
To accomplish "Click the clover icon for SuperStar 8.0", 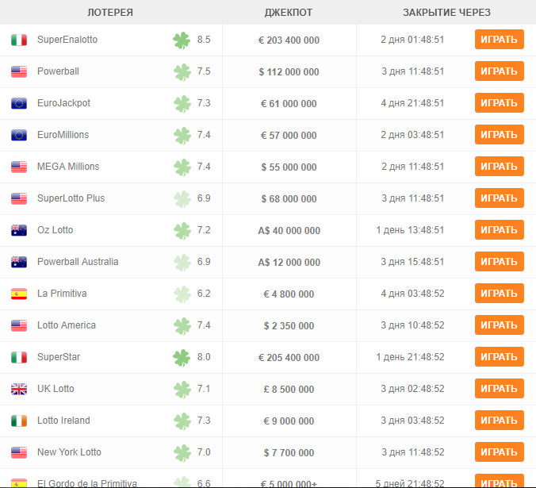I will click(x=182, y=358).
